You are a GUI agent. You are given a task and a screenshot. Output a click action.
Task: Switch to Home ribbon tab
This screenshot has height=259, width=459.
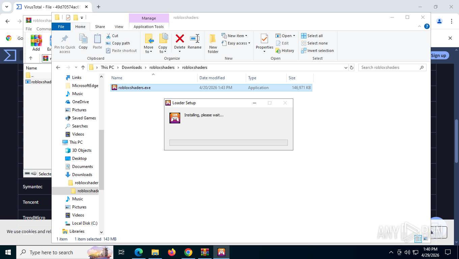tap(80, 27)
